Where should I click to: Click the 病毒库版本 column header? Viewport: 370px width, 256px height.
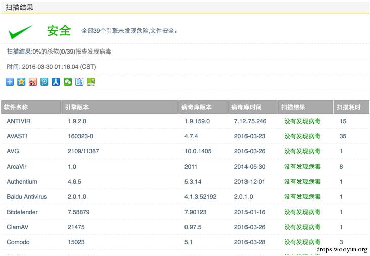(203, 107)
